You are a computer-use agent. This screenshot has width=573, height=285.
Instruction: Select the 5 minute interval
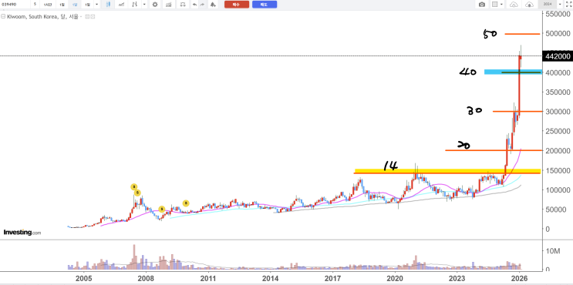coord(35,5)
